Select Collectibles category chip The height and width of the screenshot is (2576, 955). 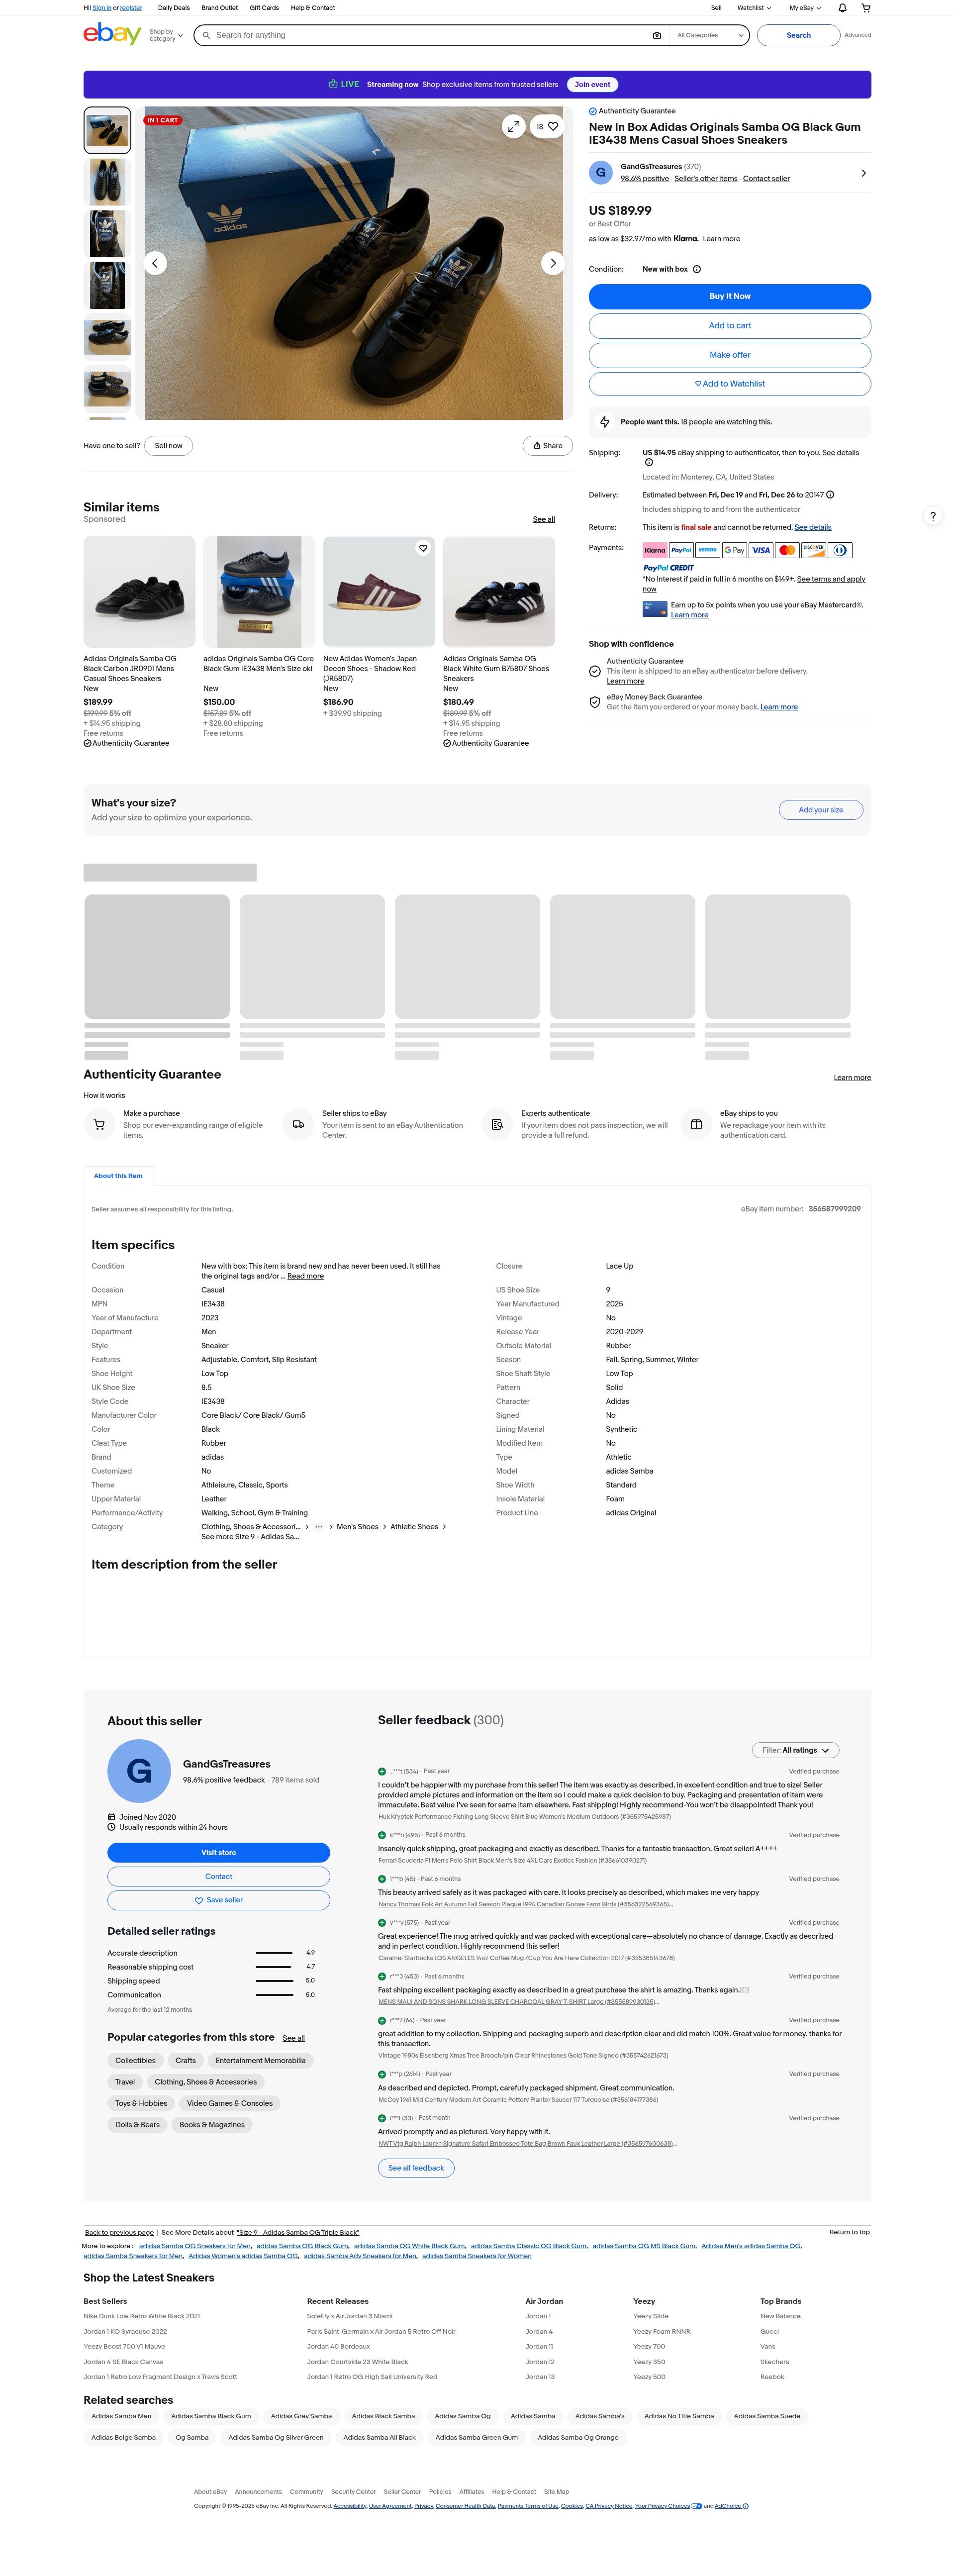click(x=135, y=2060)
